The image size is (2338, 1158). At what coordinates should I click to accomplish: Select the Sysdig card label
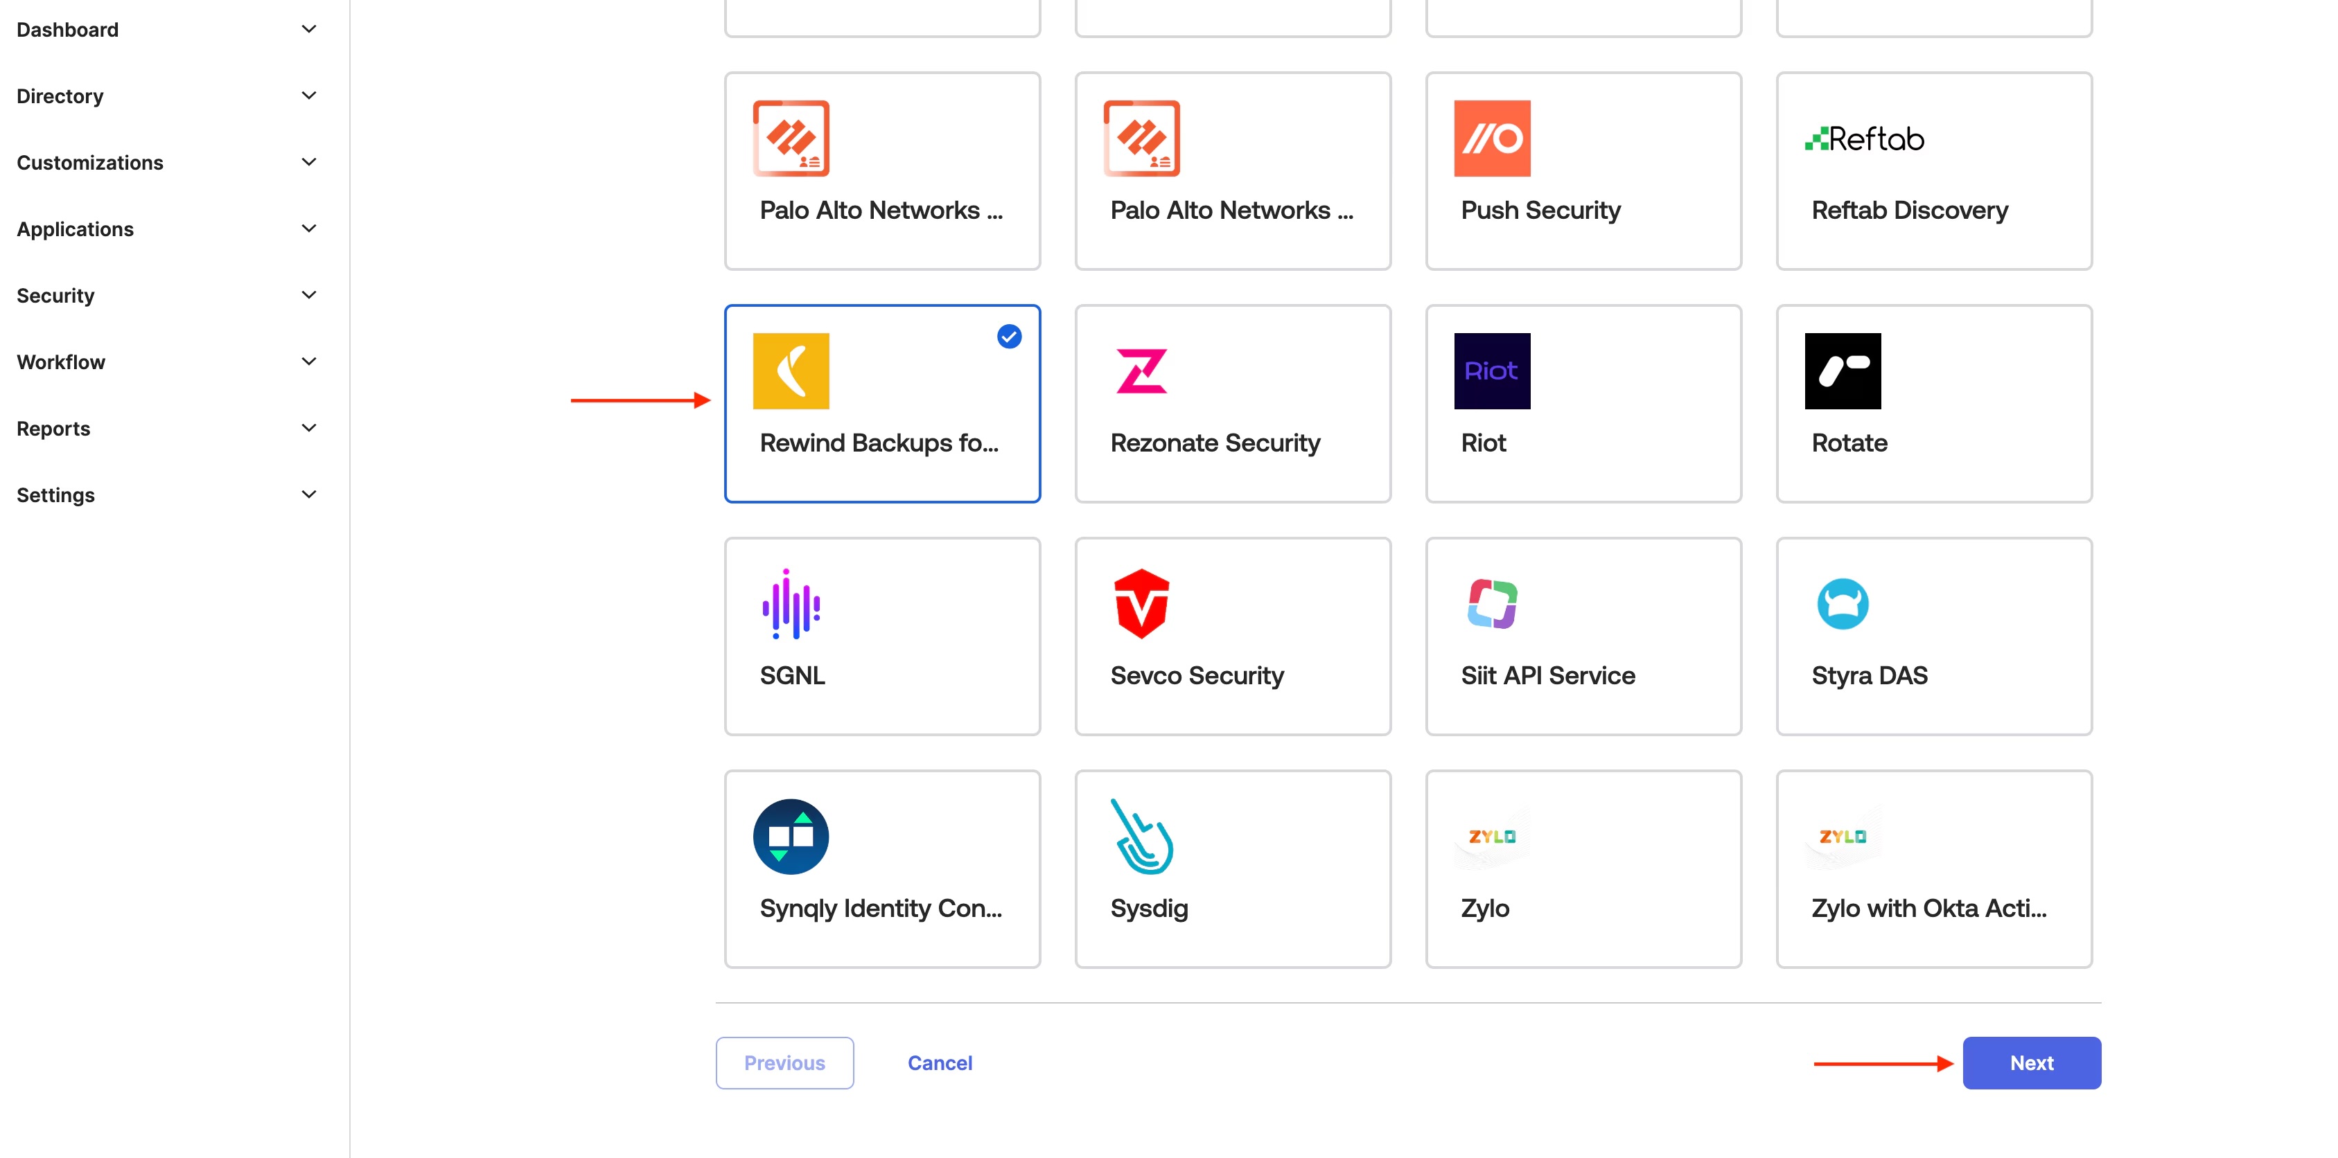pyautogui.click(x=1149, y=909)
